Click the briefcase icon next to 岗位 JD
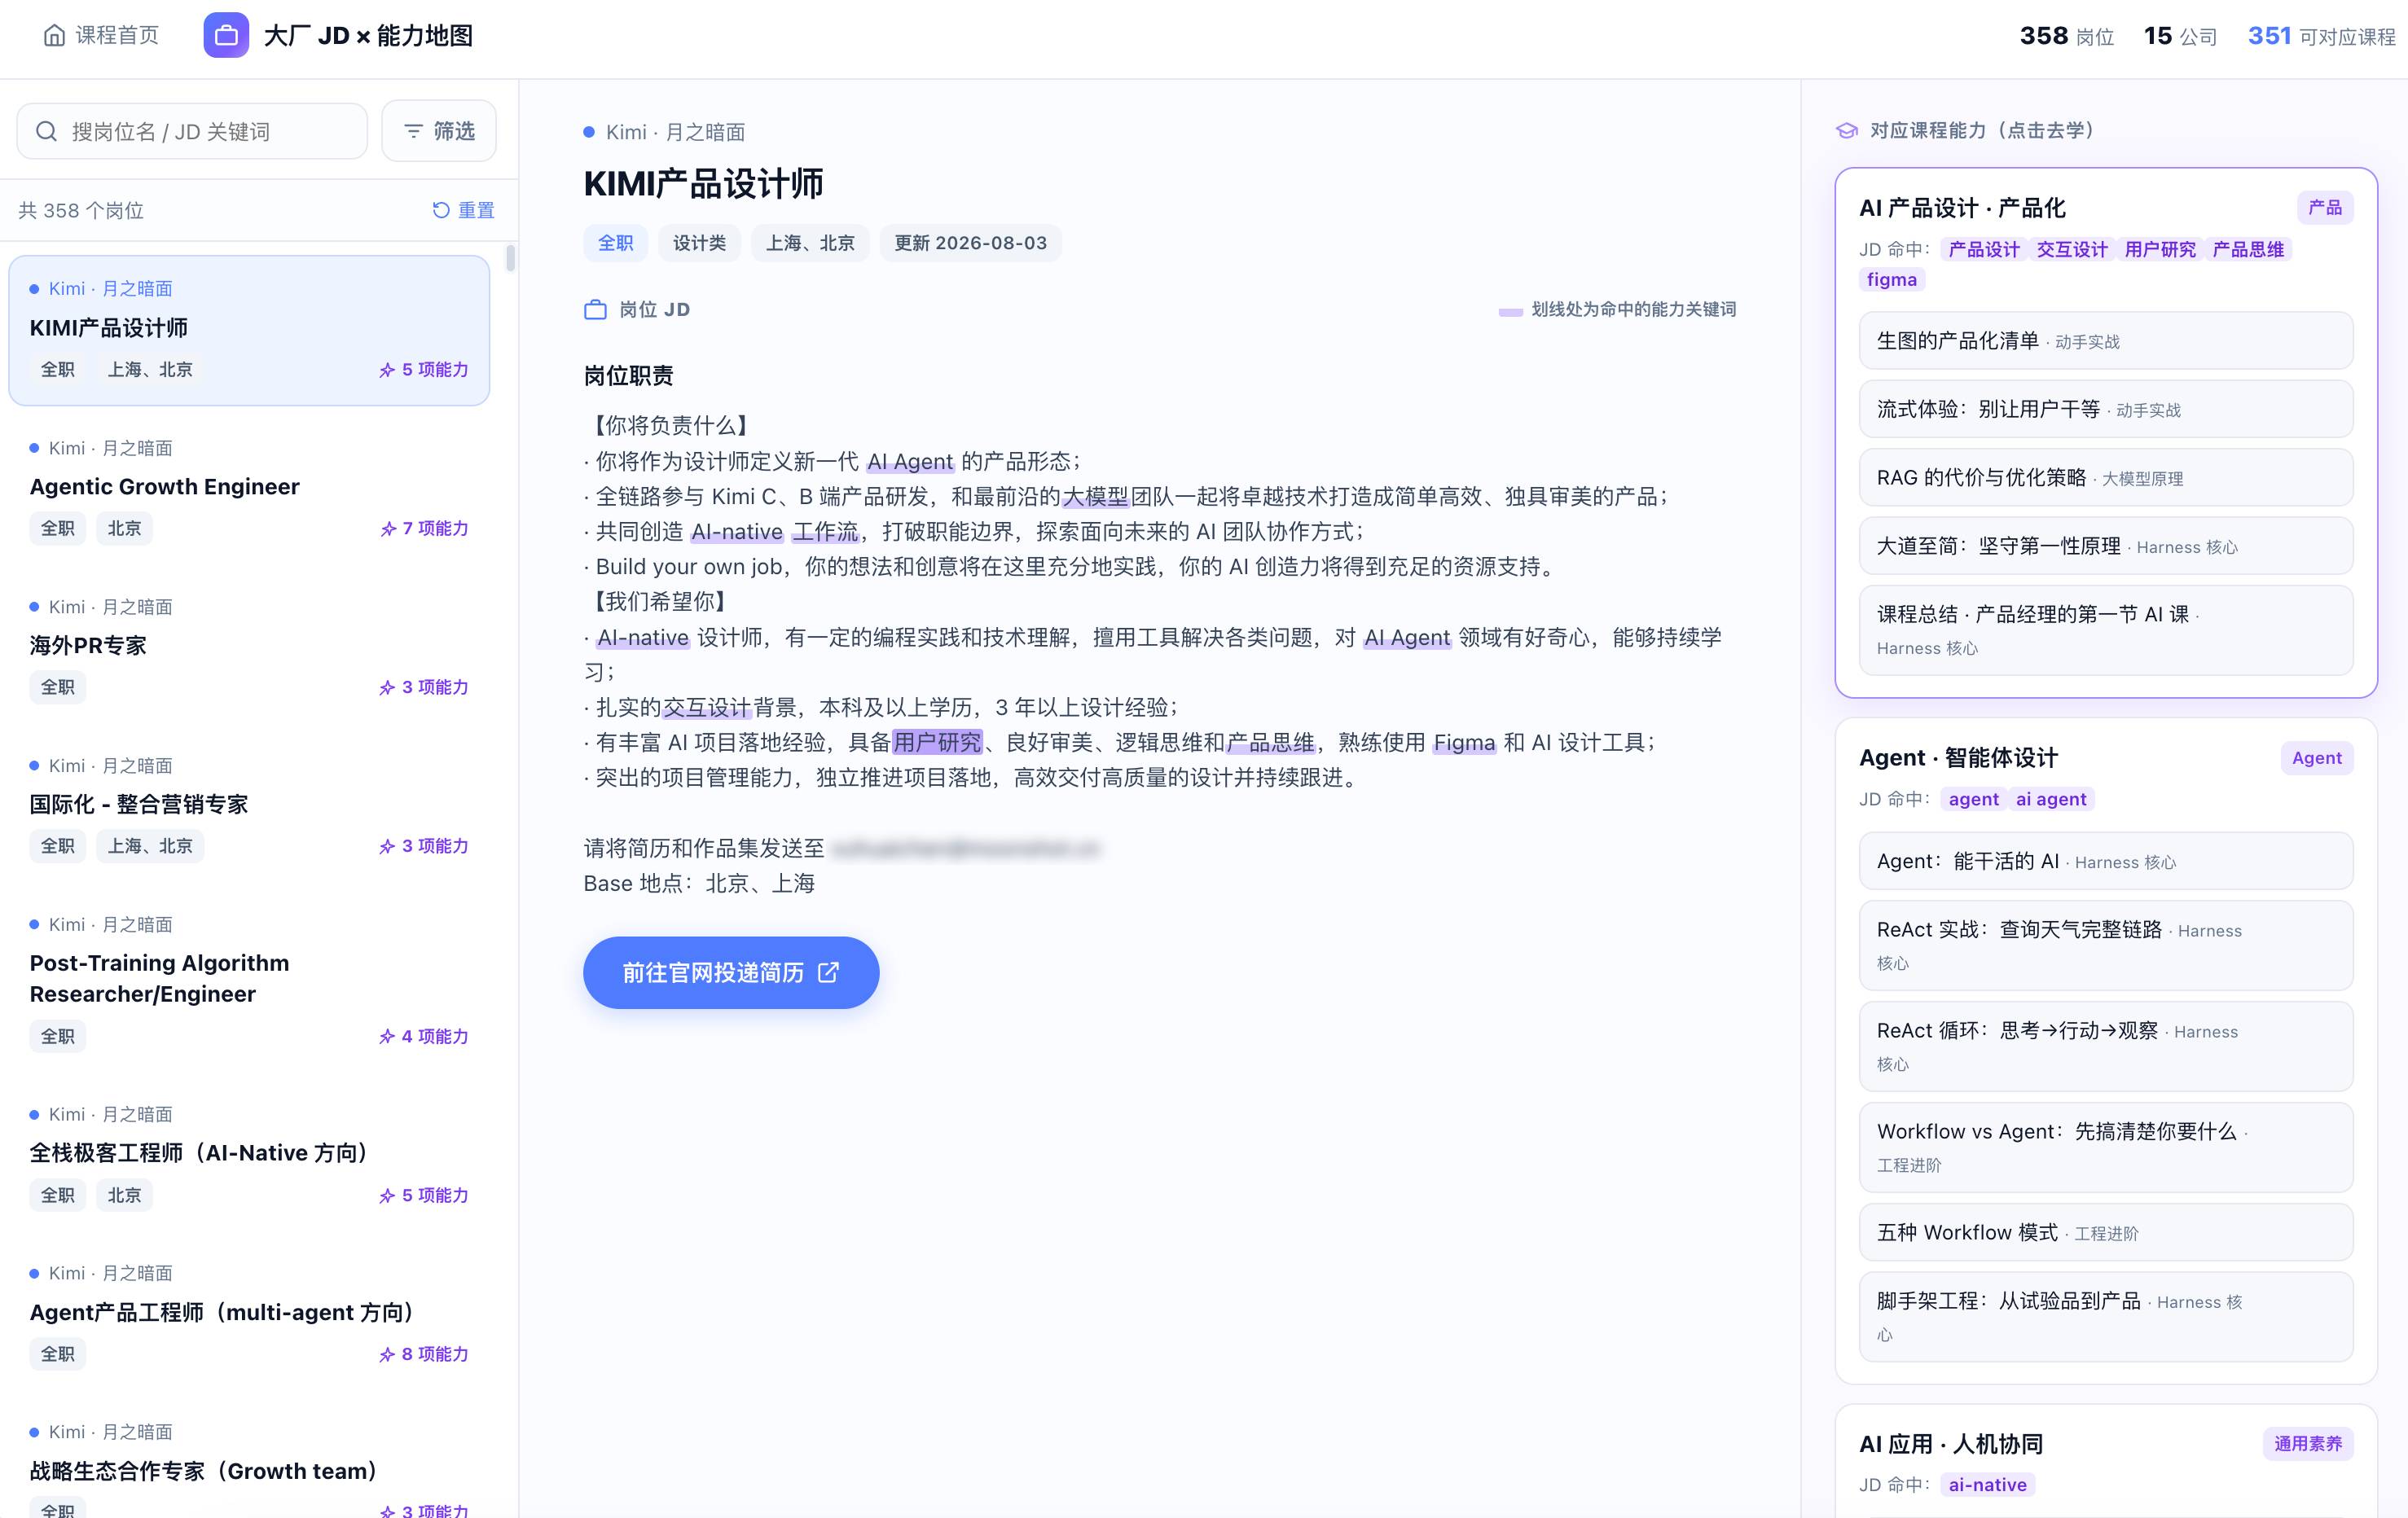The height and width of the screenshot is (1518, 2408). pos(595,310)
